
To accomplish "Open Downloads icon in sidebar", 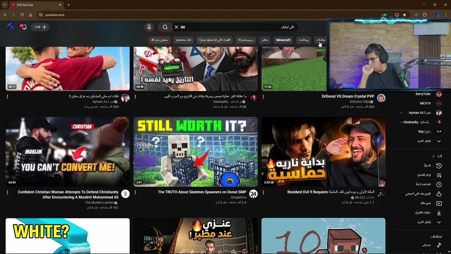I will pyautogui.click(x=439, y=213).
